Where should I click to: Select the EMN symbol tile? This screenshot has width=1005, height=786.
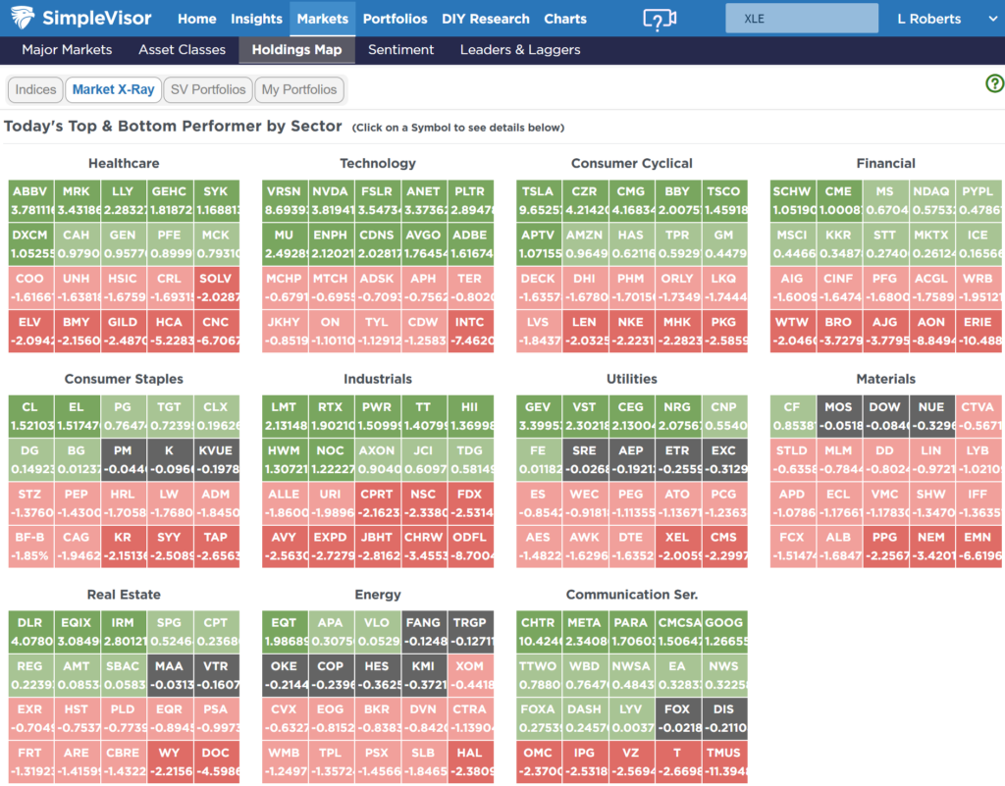coord(979,547)
